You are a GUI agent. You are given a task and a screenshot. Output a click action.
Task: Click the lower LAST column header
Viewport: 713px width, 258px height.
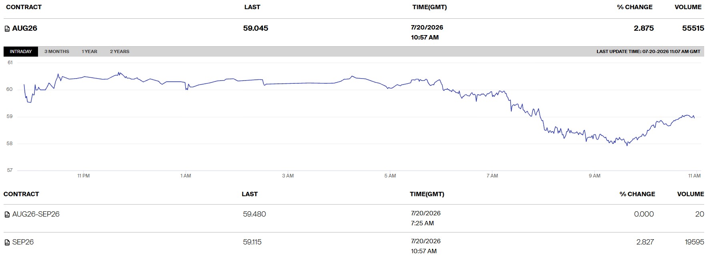pos(250,194)
